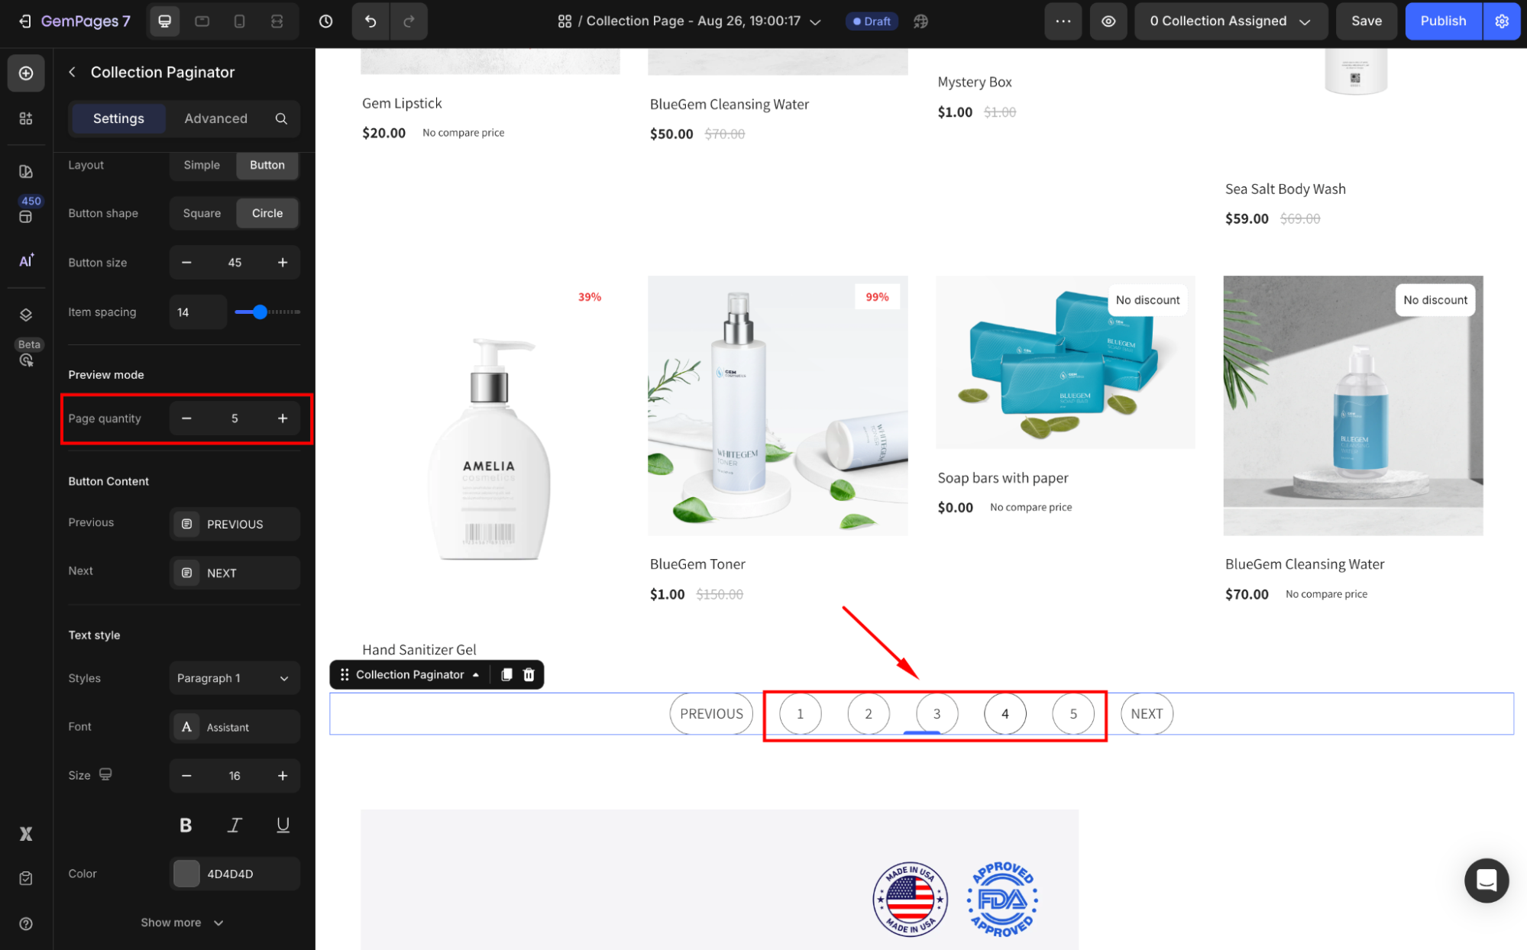Open the chat support bubble
Screen dimensions: 1527x950
click(1486, 881)
